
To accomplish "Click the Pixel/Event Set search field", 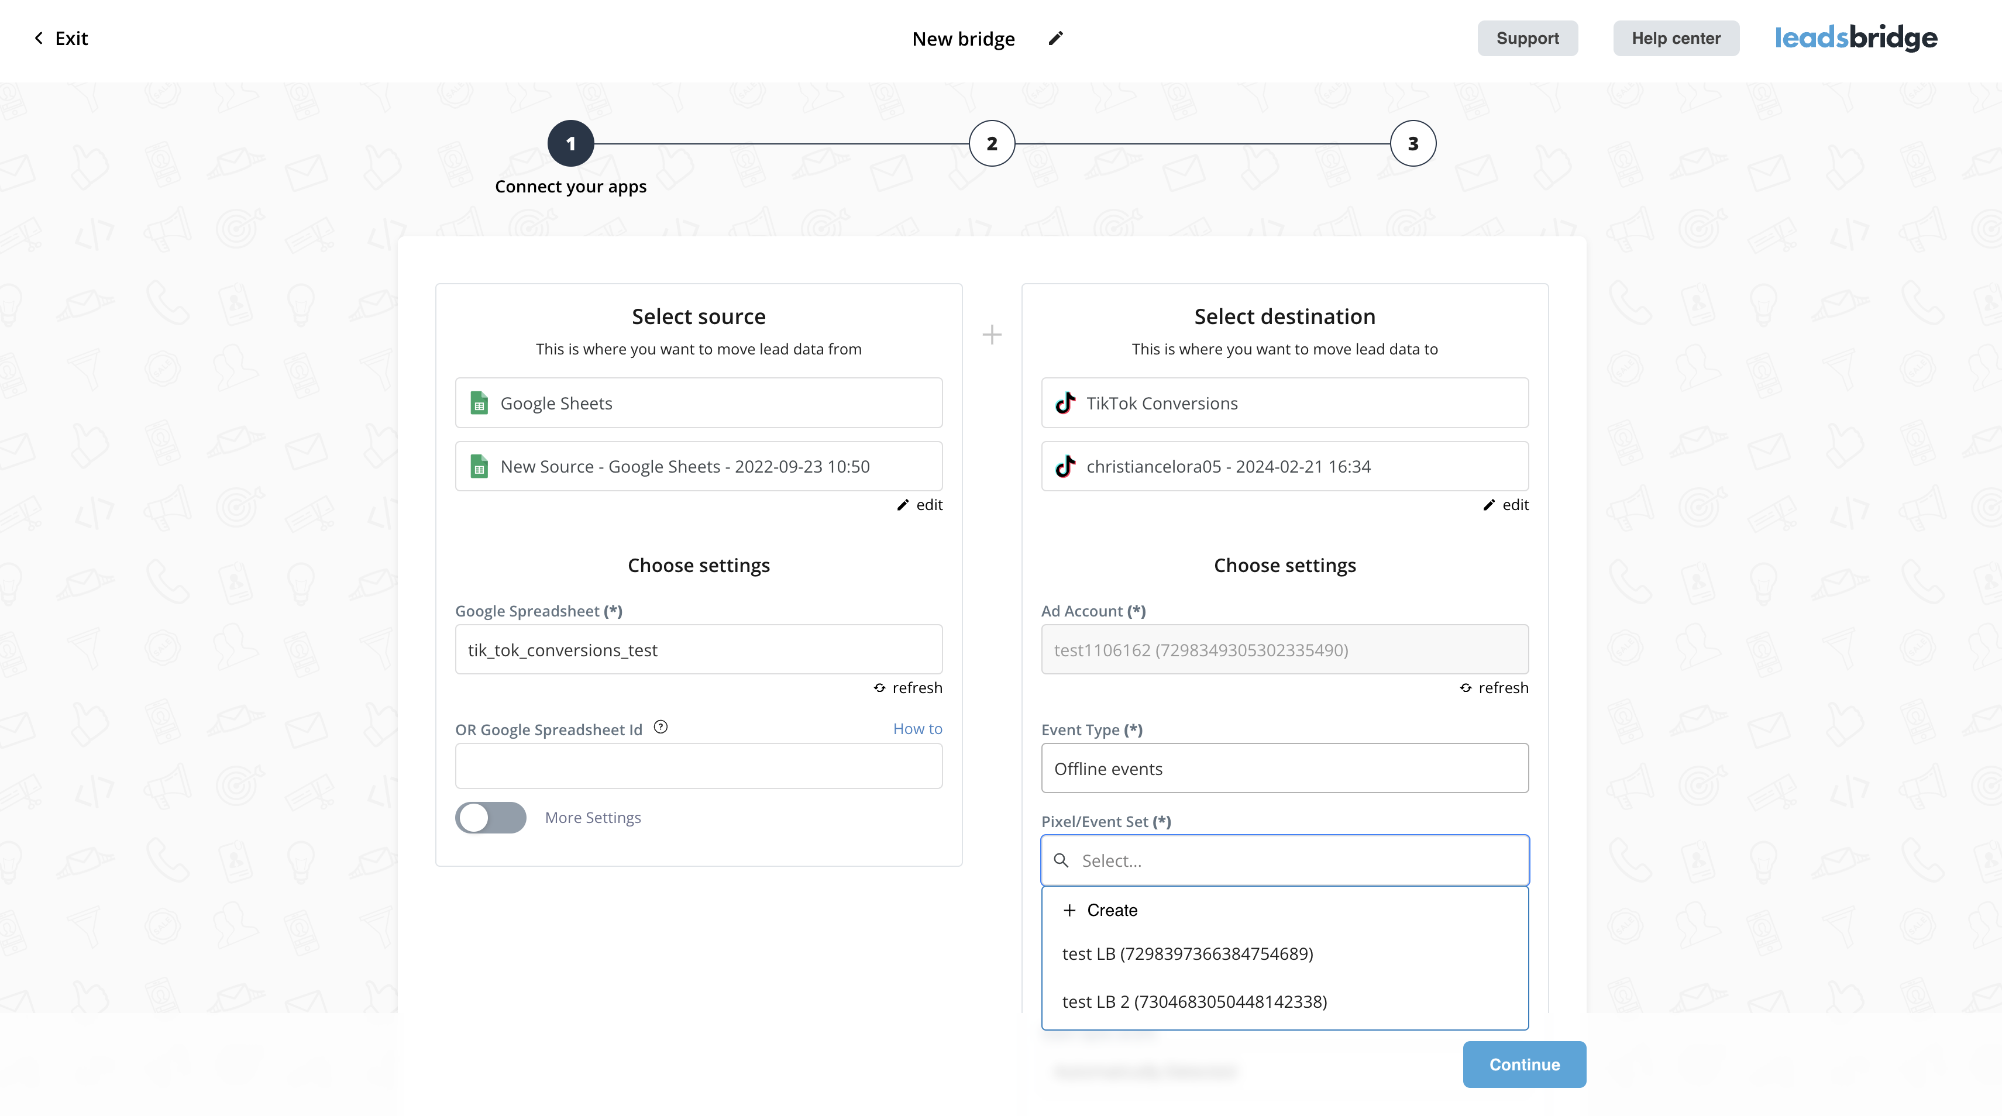I will tap(1285, 860).
